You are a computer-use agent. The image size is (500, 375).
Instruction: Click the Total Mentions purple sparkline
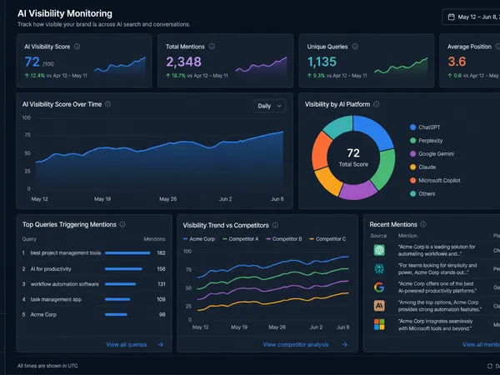coord(261,65)
